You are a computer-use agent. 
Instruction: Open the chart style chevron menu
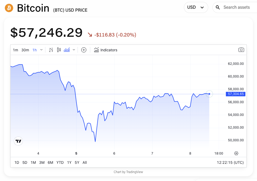click(x=74, y=50)
